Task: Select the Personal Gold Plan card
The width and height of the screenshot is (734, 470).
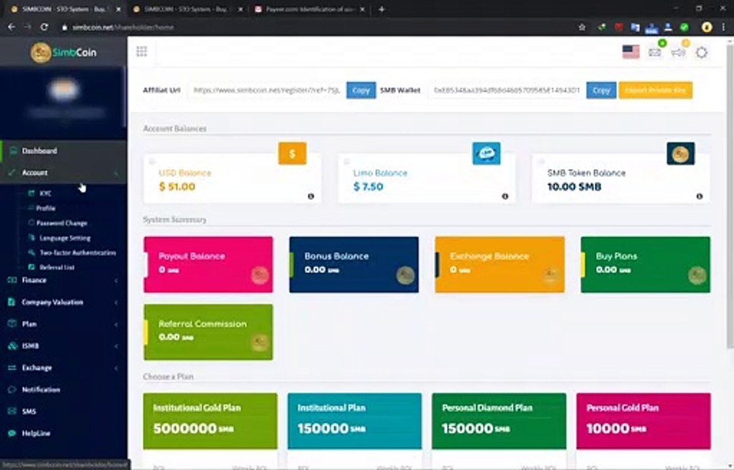Action: 644,420
